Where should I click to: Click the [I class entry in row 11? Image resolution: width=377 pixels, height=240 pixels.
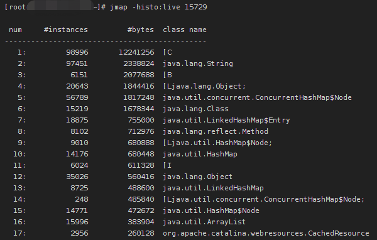(167, 165)
